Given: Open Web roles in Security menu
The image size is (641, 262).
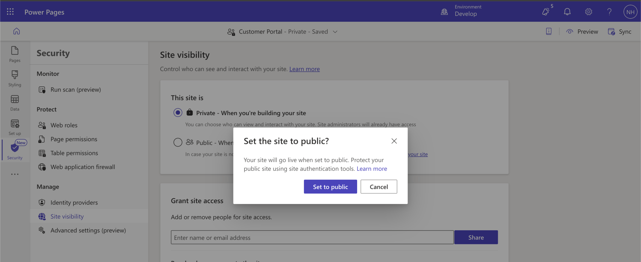Looking at the screenshot, I should click(x=64, y=125).
